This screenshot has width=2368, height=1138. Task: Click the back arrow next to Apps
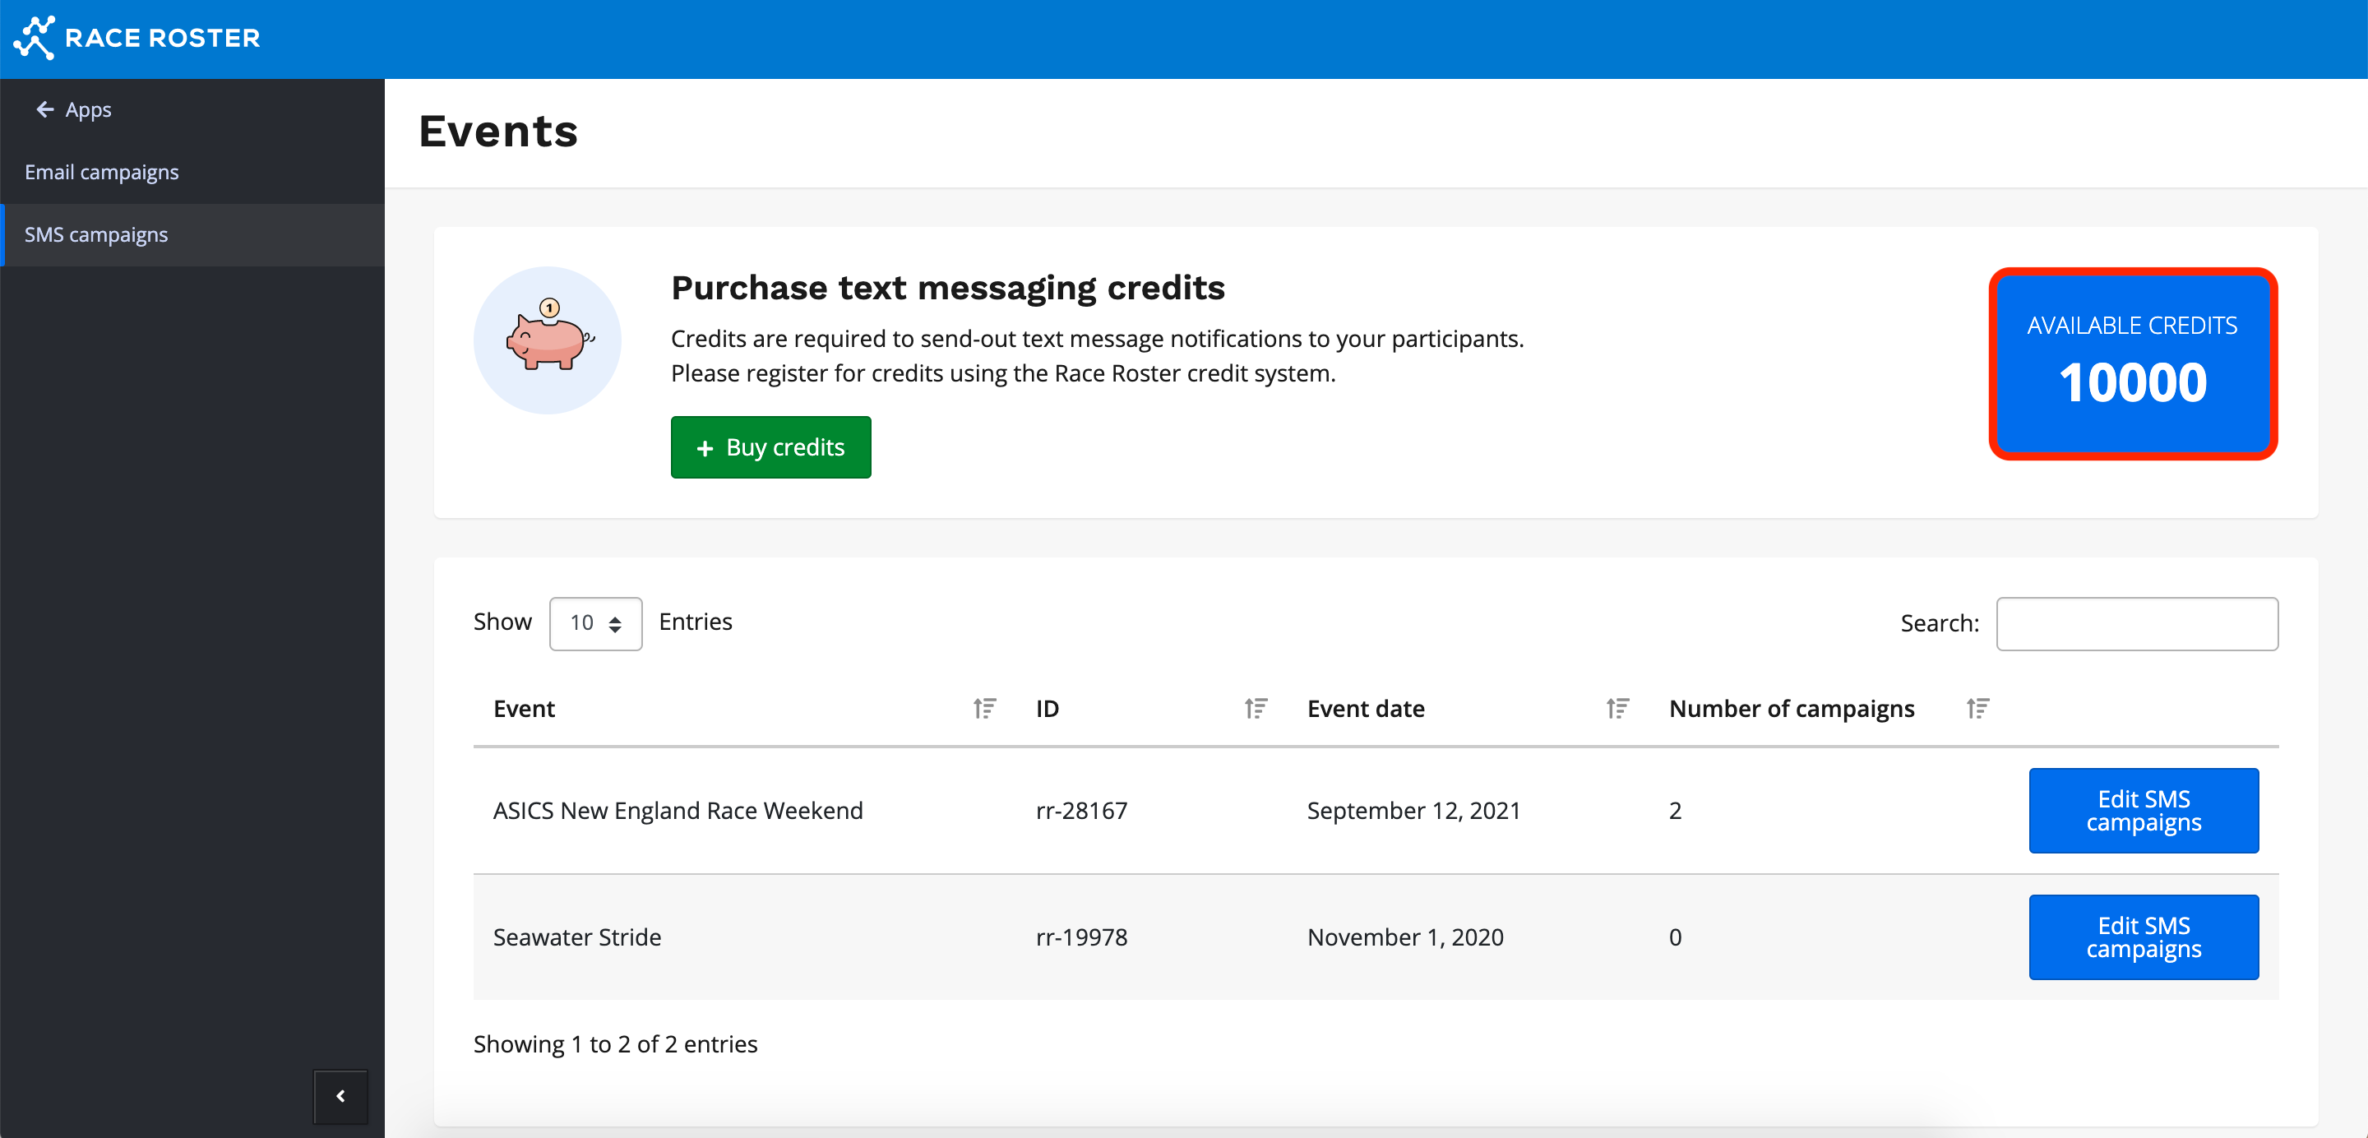click(44, 109)
